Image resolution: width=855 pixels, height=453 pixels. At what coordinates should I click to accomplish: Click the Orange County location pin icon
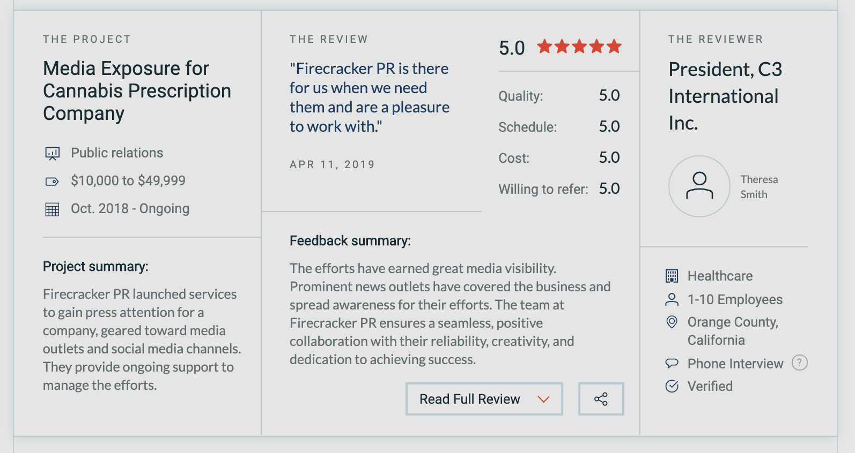[x=672, y=322]
